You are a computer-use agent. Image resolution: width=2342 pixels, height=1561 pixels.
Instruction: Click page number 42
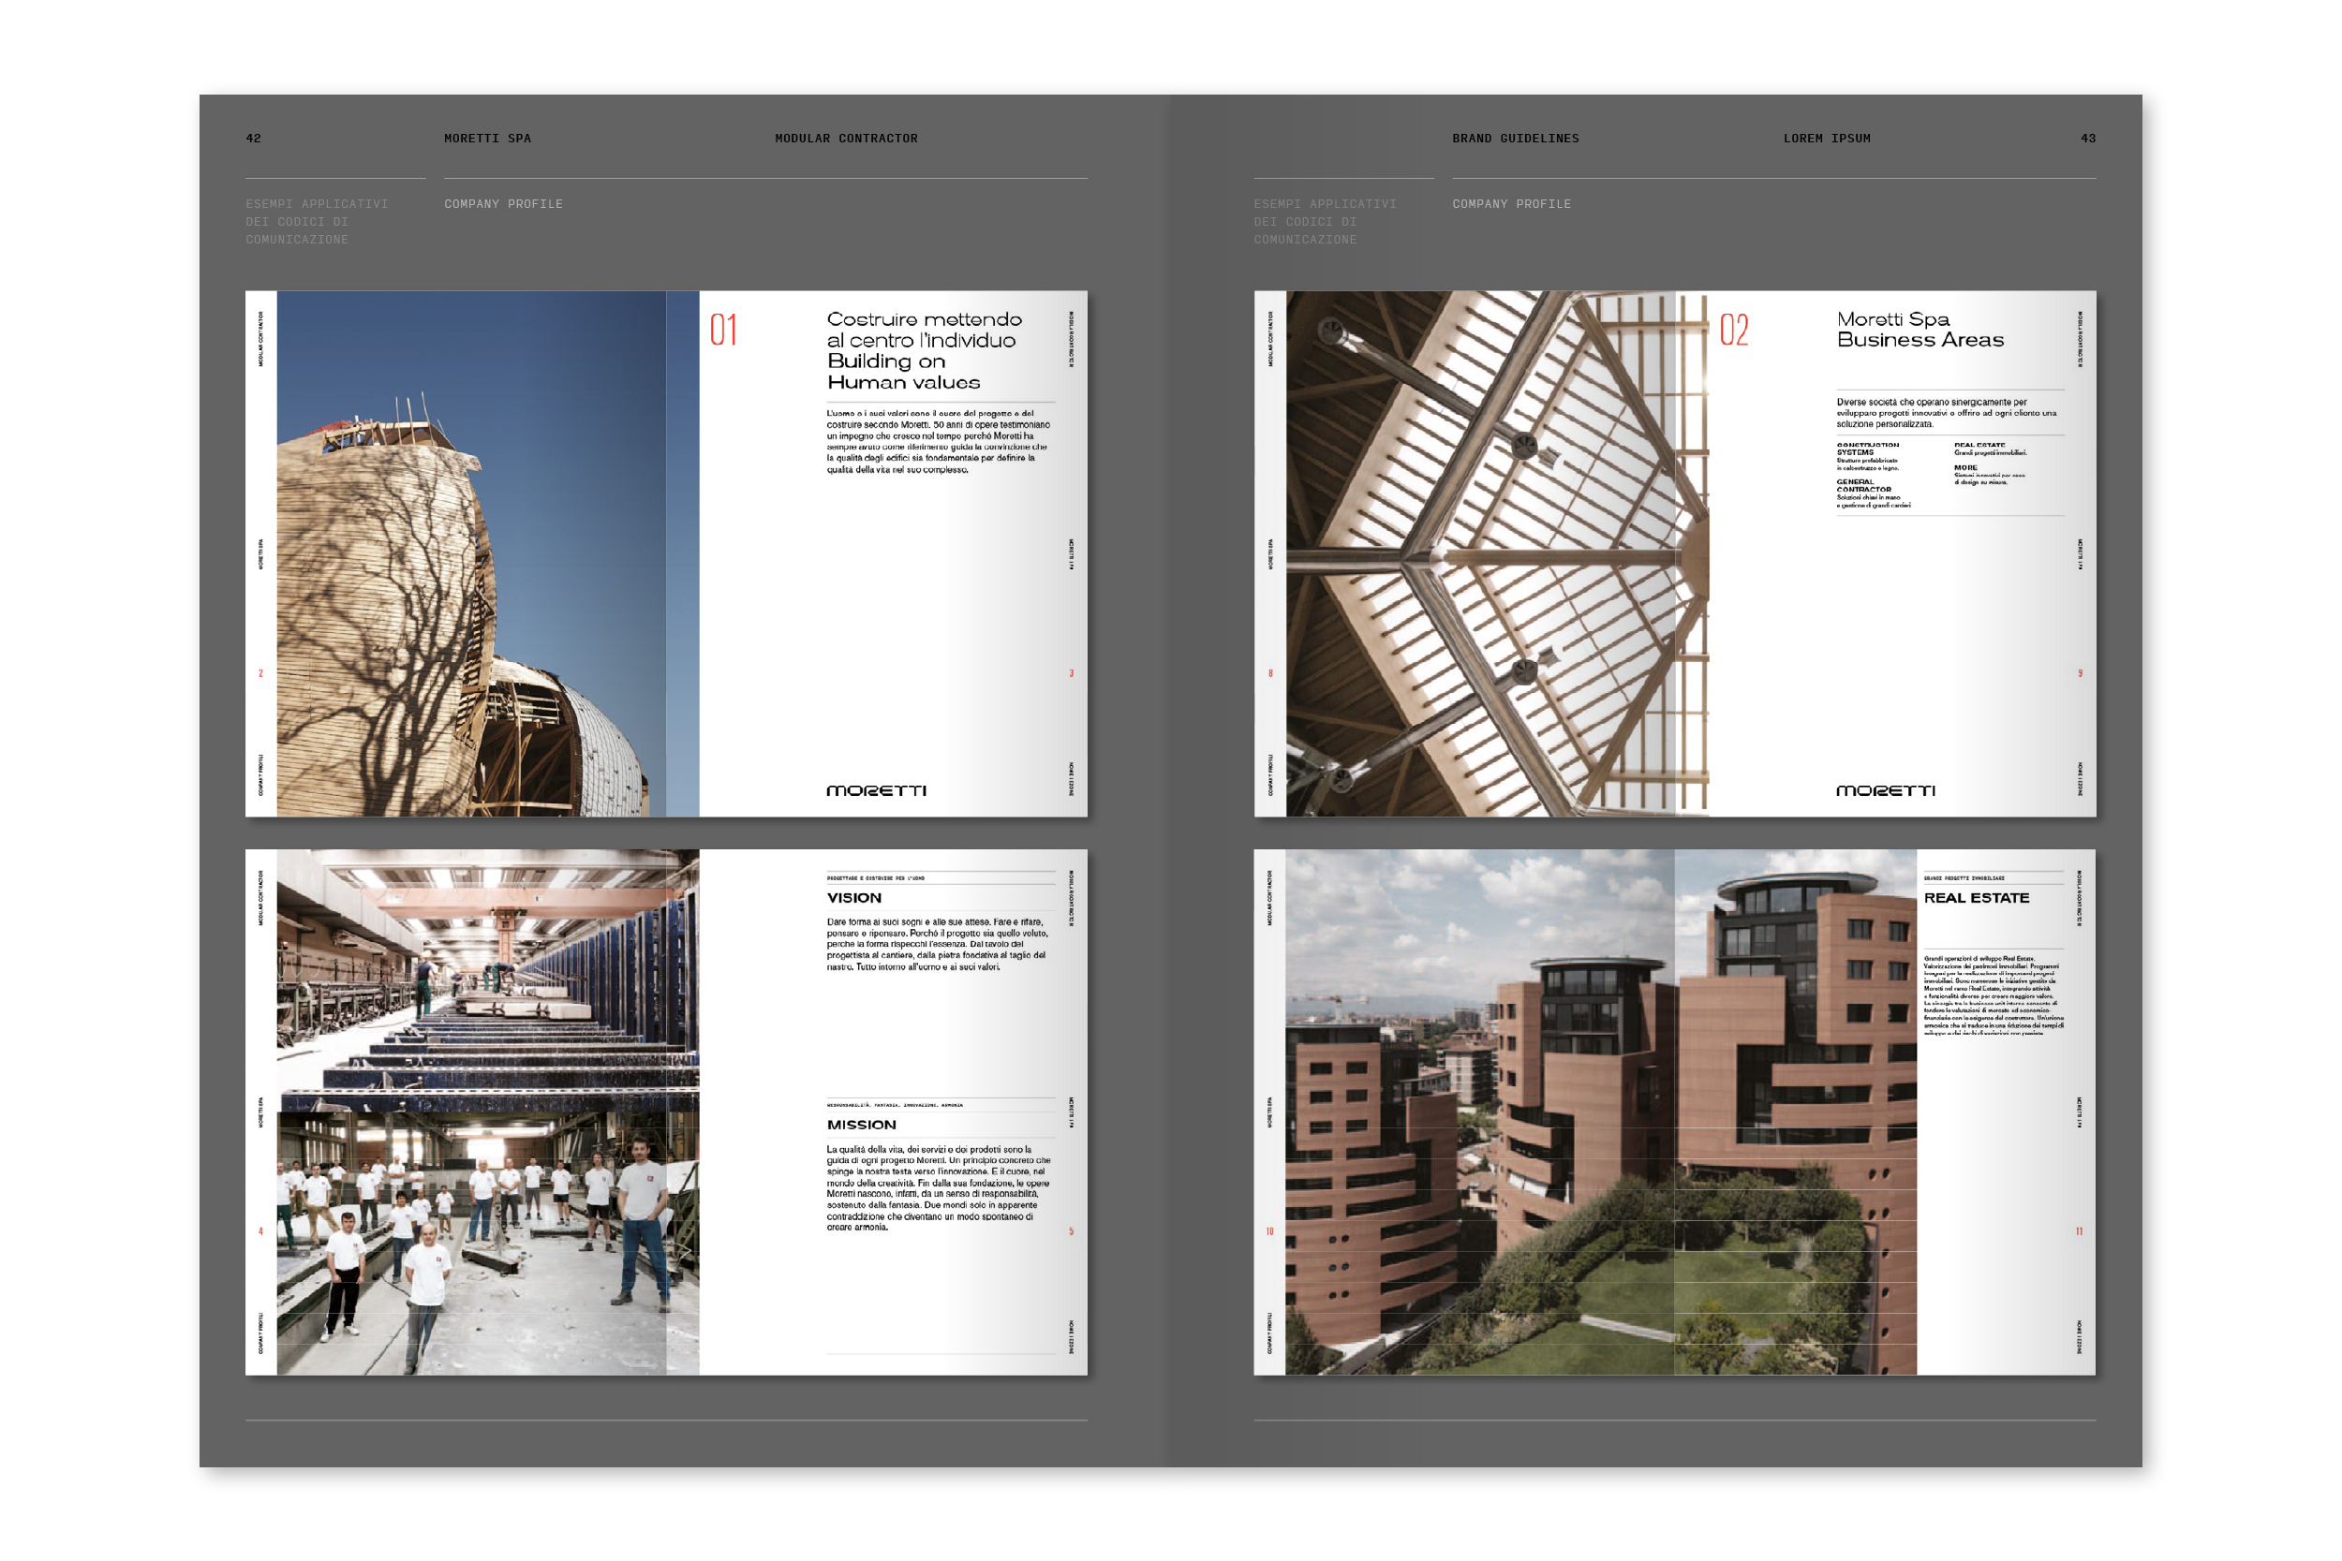point(253,139)
